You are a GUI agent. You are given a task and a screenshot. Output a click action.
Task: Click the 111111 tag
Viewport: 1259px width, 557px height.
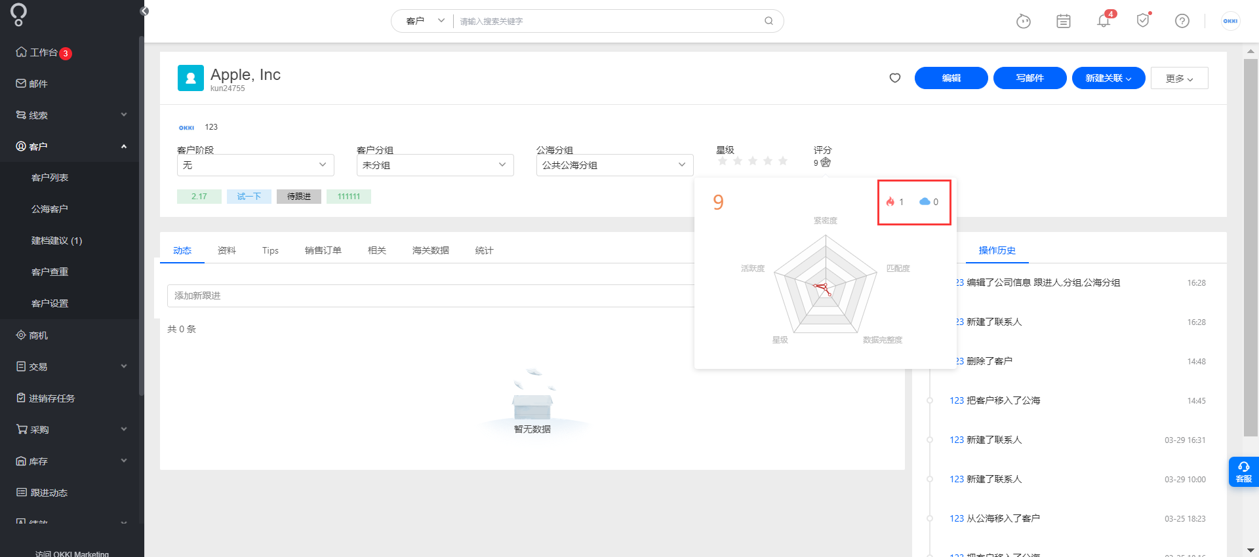pos(349,197)
